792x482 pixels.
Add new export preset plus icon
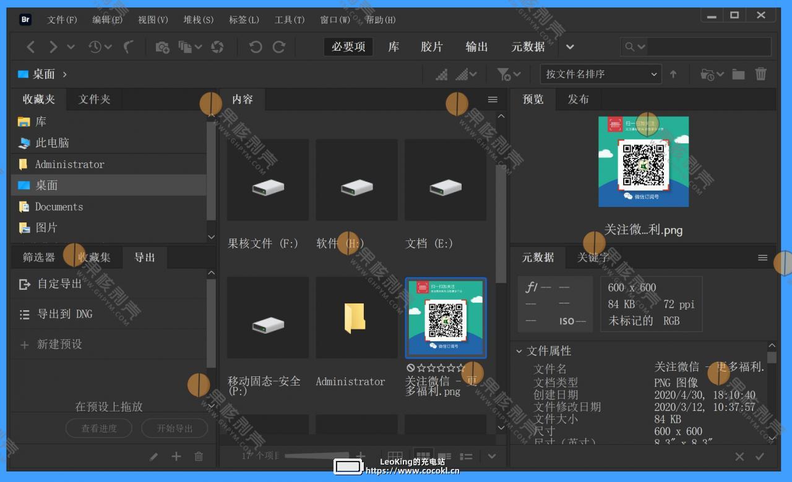[176, 456]
